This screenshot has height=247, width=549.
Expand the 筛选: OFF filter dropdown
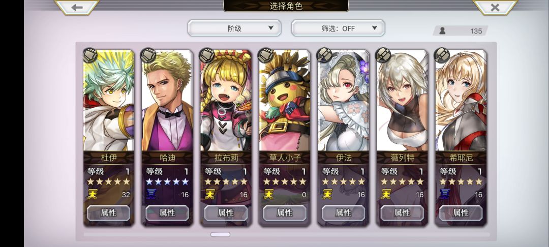tap(338, 28)
